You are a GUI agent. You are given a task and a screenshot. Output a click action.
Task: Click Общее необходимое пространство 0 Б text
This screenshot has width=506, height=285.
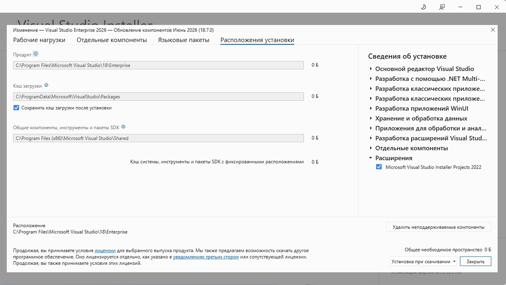click(x=448, y=250)
